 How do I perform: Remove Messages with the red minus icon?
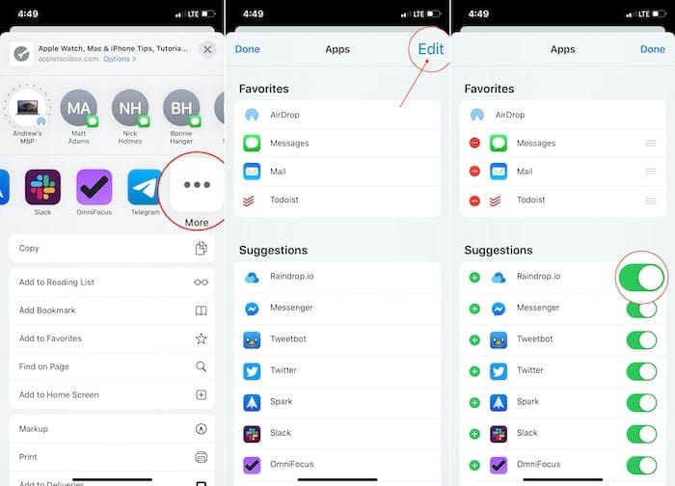[x=474, y=143]
